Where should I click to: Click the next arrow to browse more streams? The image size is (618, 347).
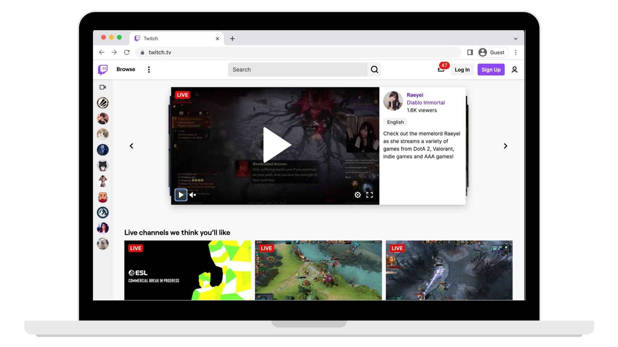click(x=506, y=146)
